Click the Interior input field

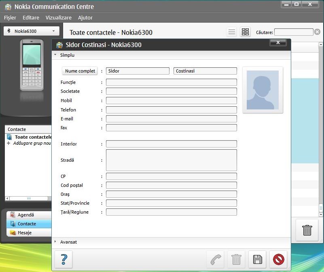(x=171, y=143)
